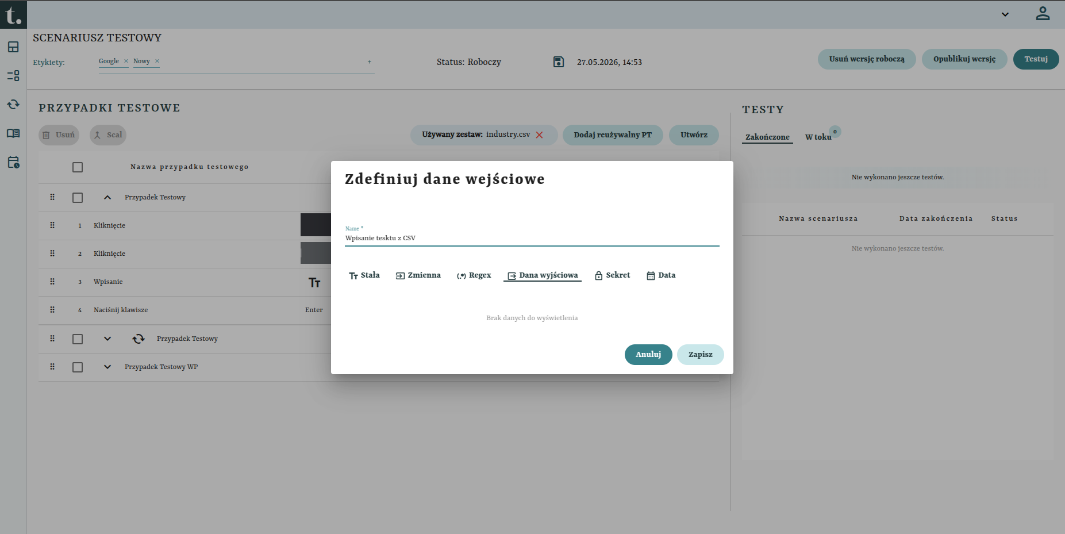
Task: Open the scenarios list sidebar icon
Action: 13,75
